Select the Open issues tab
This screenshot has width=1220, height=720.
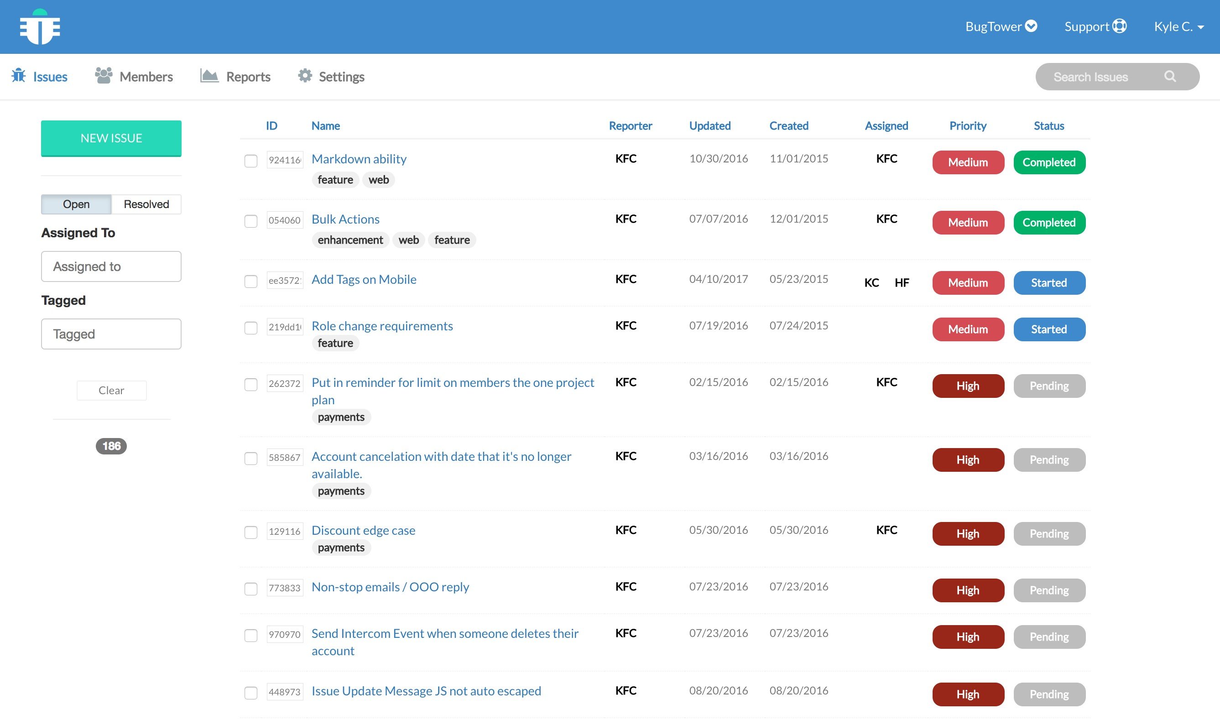(76, 204)
